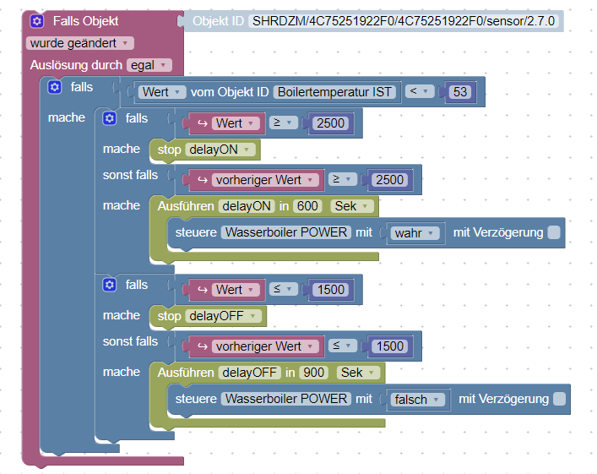
Task: Select the 'stop' label of delayON block
Action: coord(169,150)
